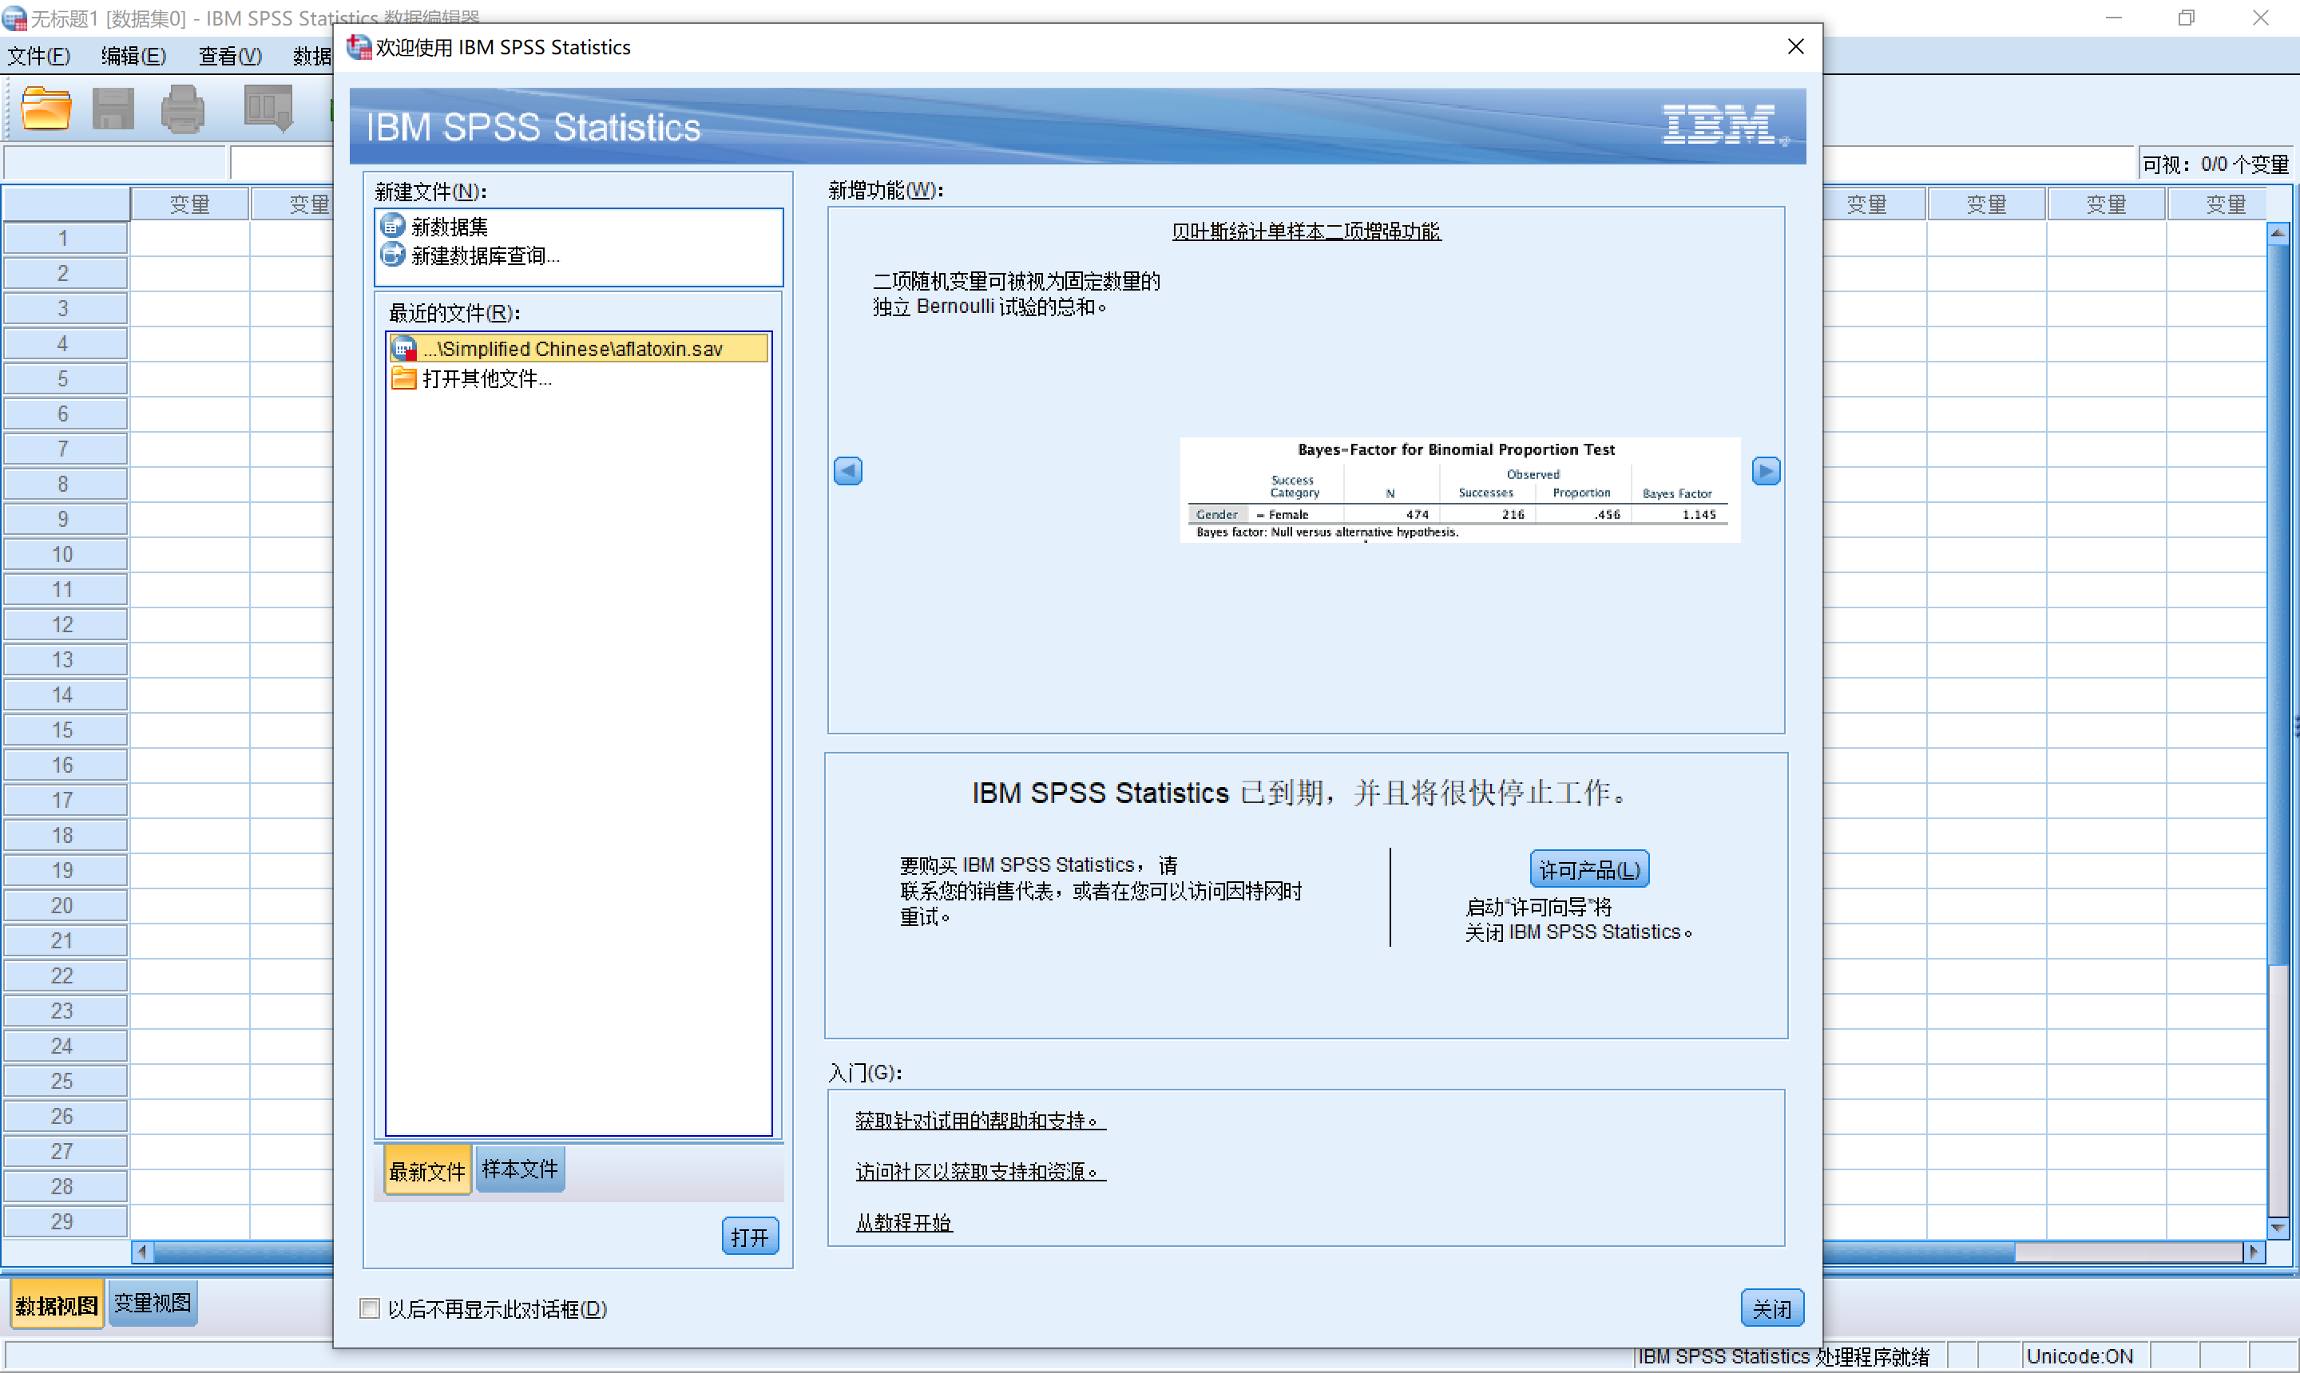Click horizontal scrollbar left arrow

(x=141, y=1252)
